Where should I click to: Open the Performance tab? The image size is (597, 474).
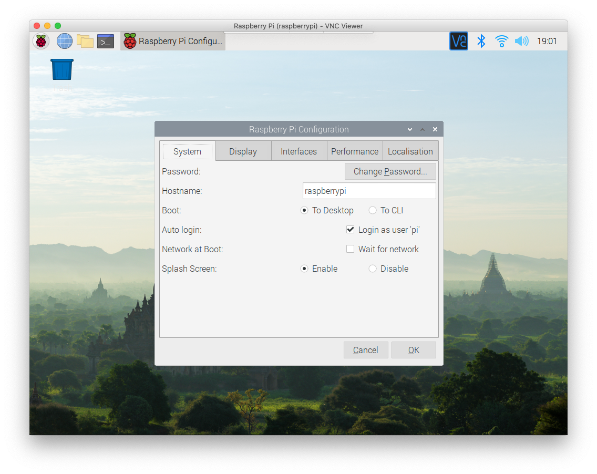click(355, 151)
